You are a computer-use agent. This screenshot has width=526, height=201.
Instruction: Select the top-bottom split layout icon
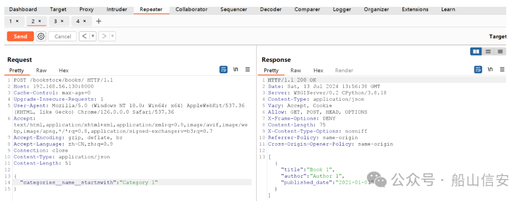click(488, 52)
